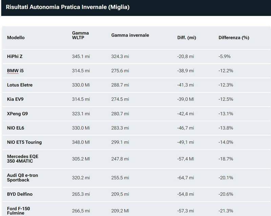Click the 'Risultati Autonomia Pratica Invernale (Miglia)' title

pos(68,6)
